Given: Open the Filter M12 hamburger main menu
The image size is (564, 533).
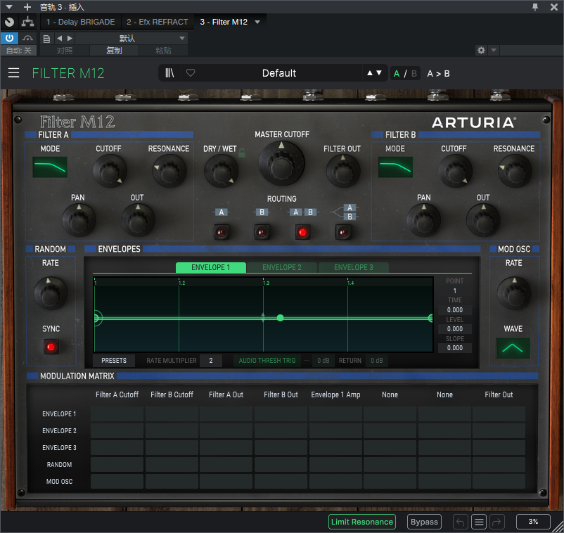Looking at the screenshot, I should tap(13, 73).
